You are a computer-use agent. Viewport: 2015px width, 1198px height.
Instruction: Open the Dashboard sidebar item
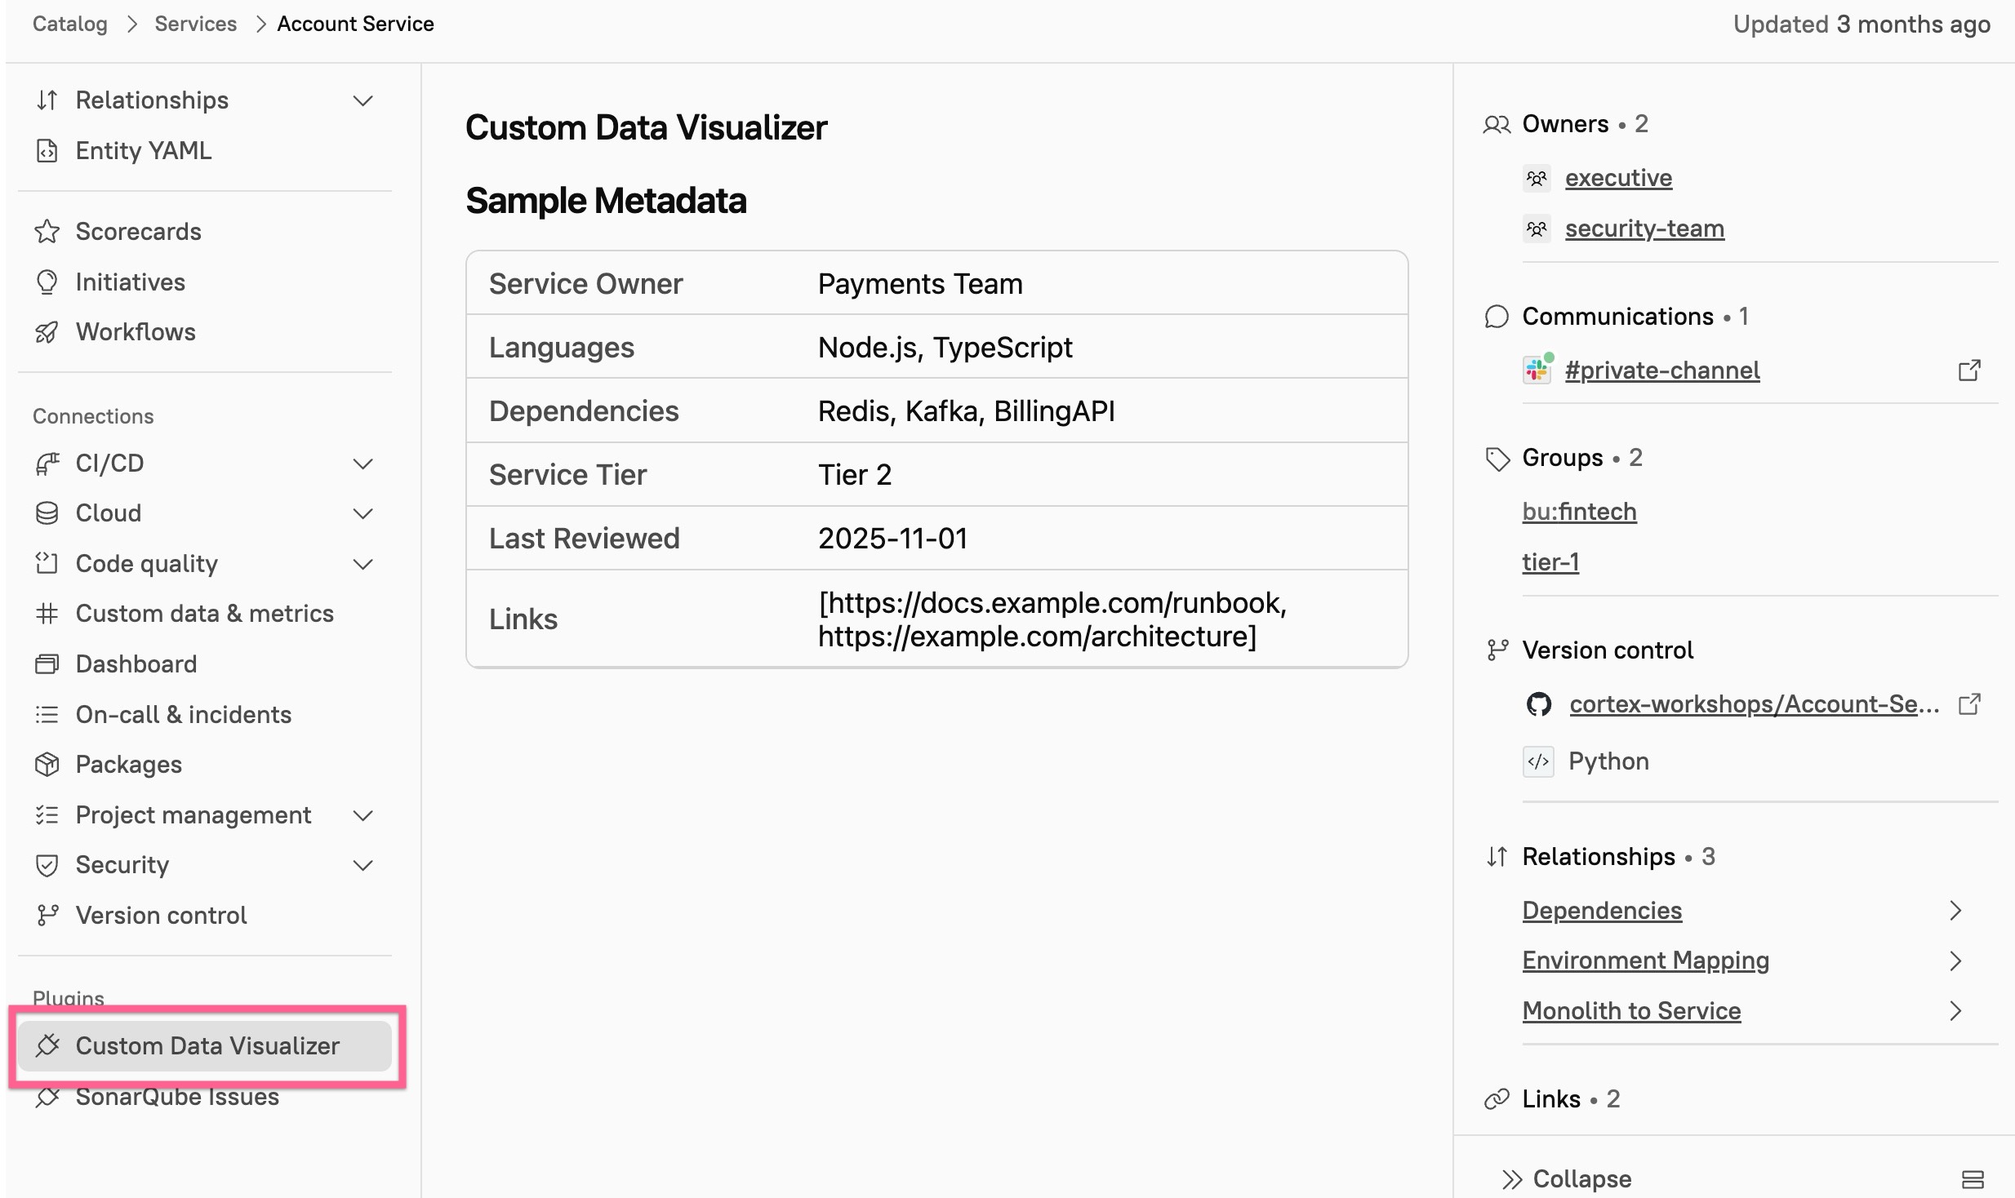click(x=136, y=664)
